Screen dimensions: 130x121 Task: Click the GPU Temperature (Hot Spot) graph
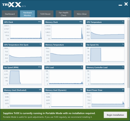pyautogui.click(x=25, y=55)
